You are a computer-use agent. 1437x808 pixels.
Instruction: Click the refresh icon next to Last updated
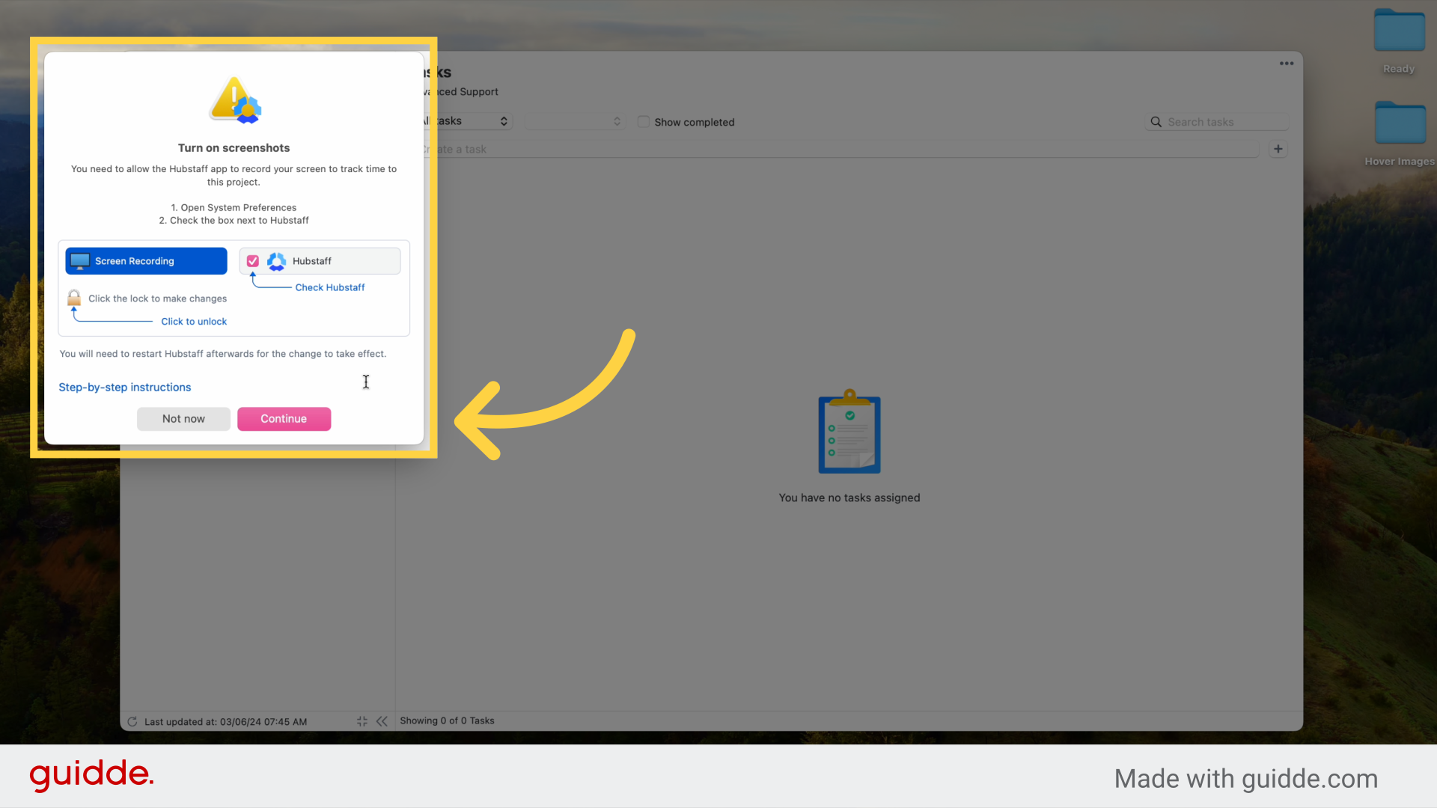132,722
